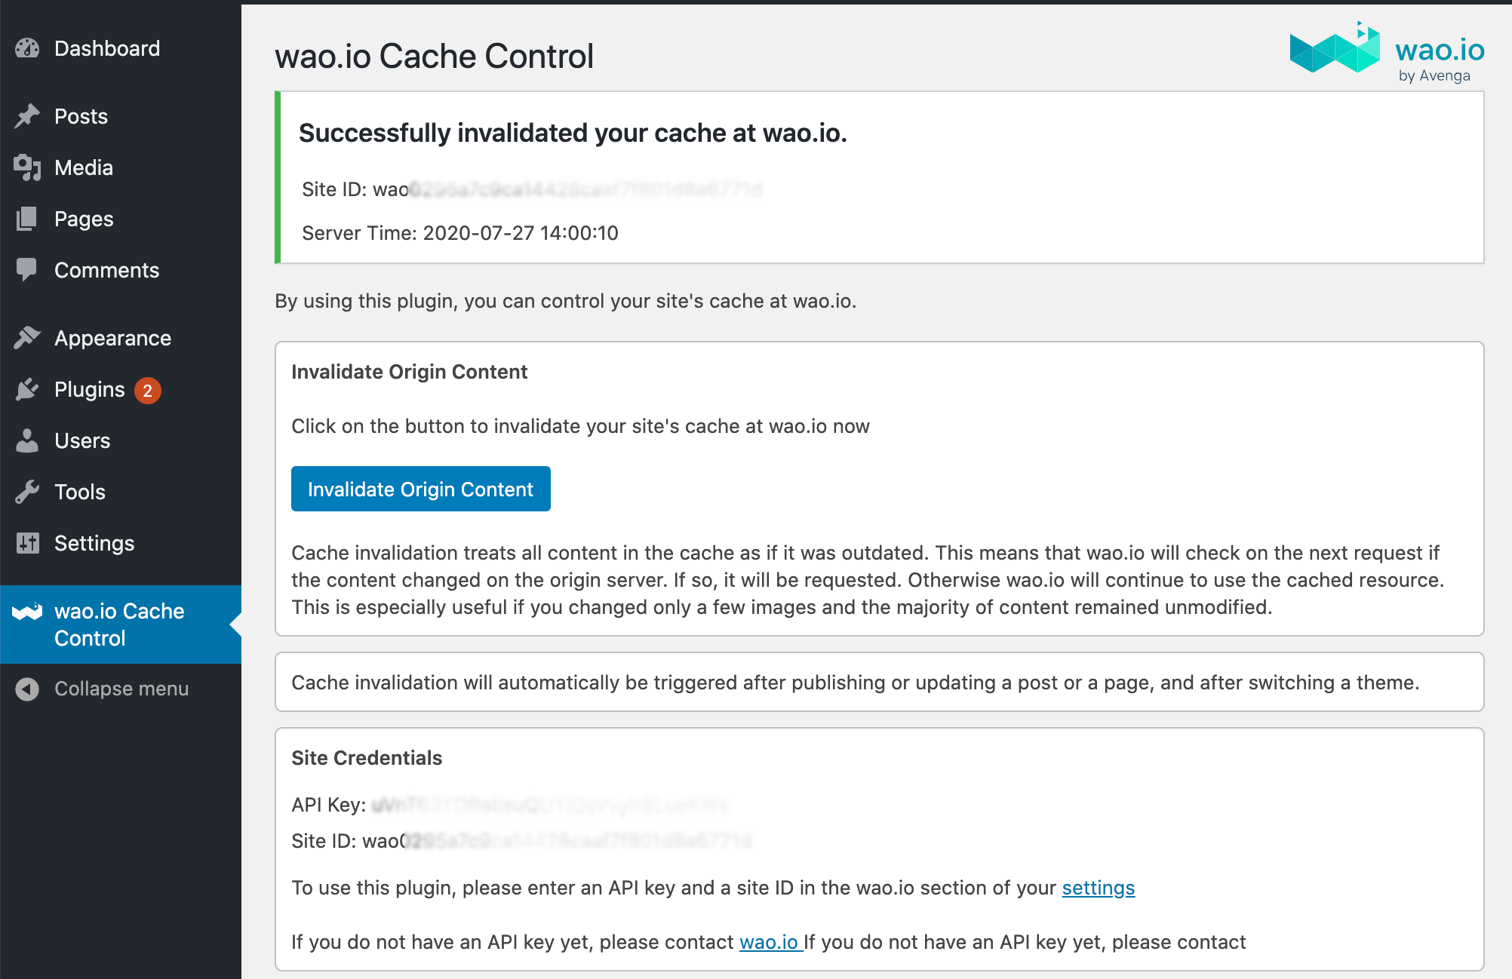Click the Appearance paintbrush icon
Image resolution: width=1512 pixels, height=979 pixels.
(x=27, y=338)
